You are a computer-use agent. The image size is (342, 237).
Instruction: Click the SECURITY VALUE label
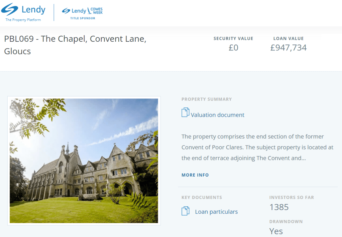tap(233, 38)
